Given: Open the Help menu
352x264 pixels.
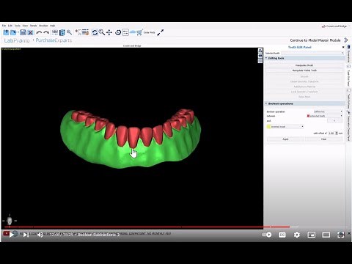Looking at the screenshot, I should (x=52, y=26).
